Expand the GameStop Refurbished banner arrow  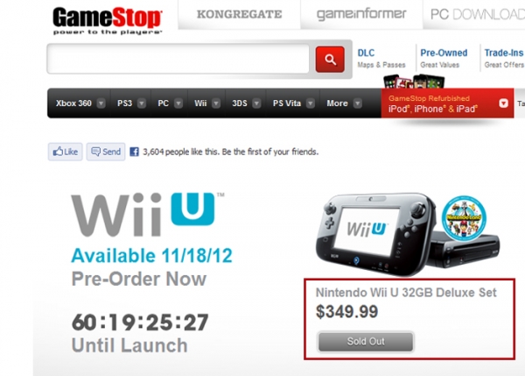(503, 103)
